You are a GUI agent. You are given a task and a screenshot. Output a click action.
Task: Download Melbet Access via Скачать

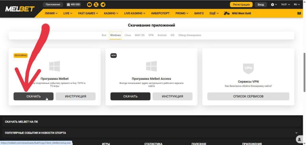pyautogui.click(x=130, y=96)
